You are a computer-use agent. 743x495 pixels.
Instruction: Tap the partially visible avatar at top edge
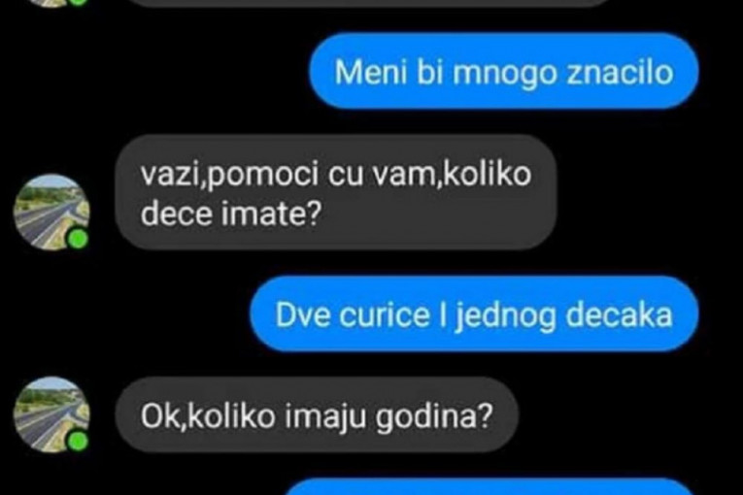pos(52,3)
